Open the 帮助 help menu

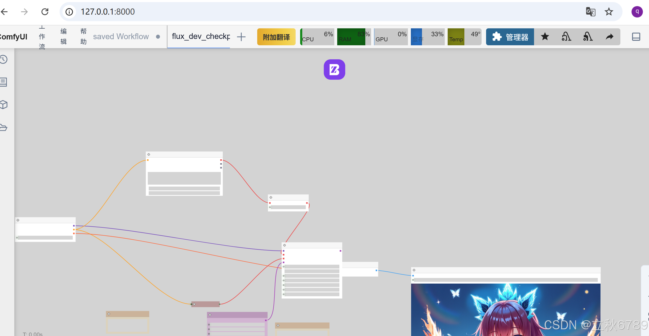83,37
